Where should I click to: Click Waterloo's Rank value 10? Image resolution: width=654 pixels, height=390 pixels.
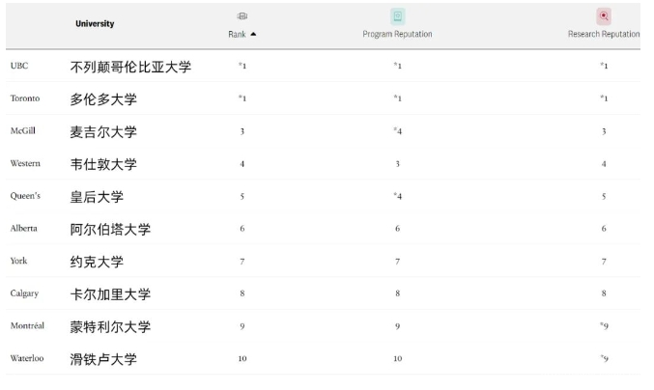tap(242, 358)
